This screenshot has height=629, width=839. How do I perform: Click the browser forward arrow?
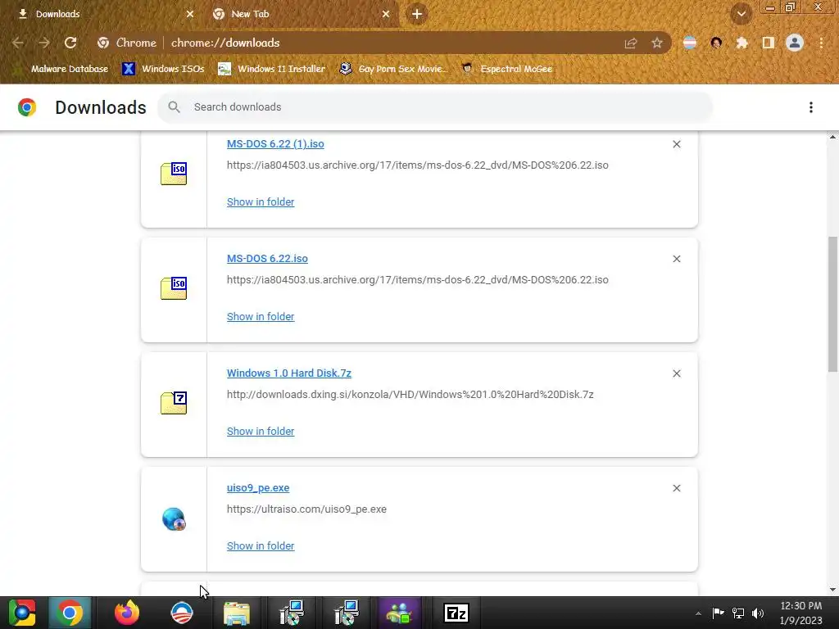(x=44, y=43)
